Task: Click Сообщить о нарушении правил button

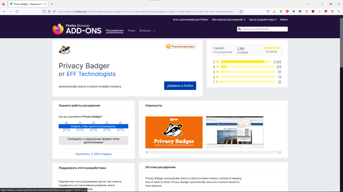Action: [93, 141]
